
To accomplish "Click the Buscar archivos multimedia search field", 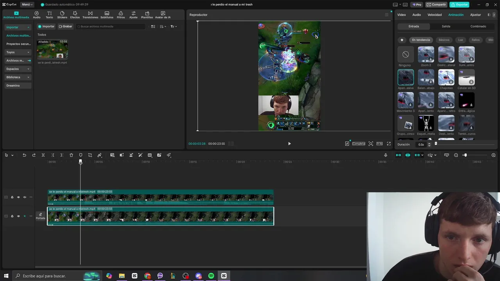I will (111, 27).
